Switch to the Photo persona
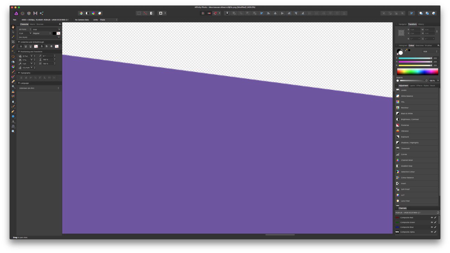This screenshot has width=450, height=253. [x=16, y=13]
